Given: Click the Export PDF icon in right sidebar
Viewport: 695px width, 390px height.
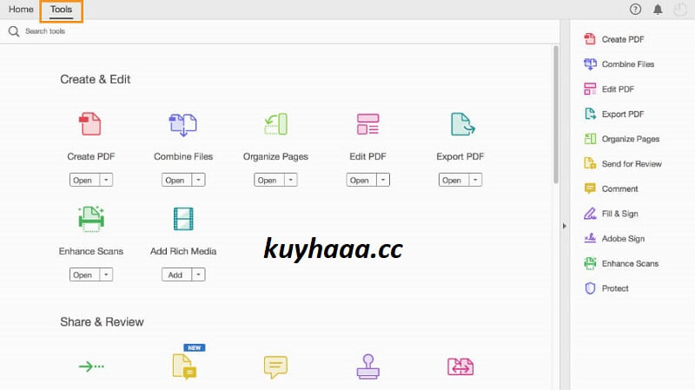Looking at the screenshot, I should [x=590, y=114].
